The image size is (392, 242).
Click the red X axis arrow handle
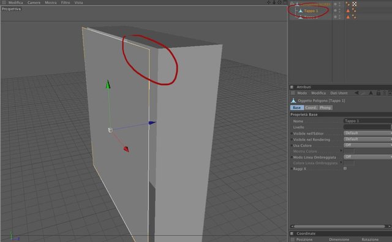(126, 149)
